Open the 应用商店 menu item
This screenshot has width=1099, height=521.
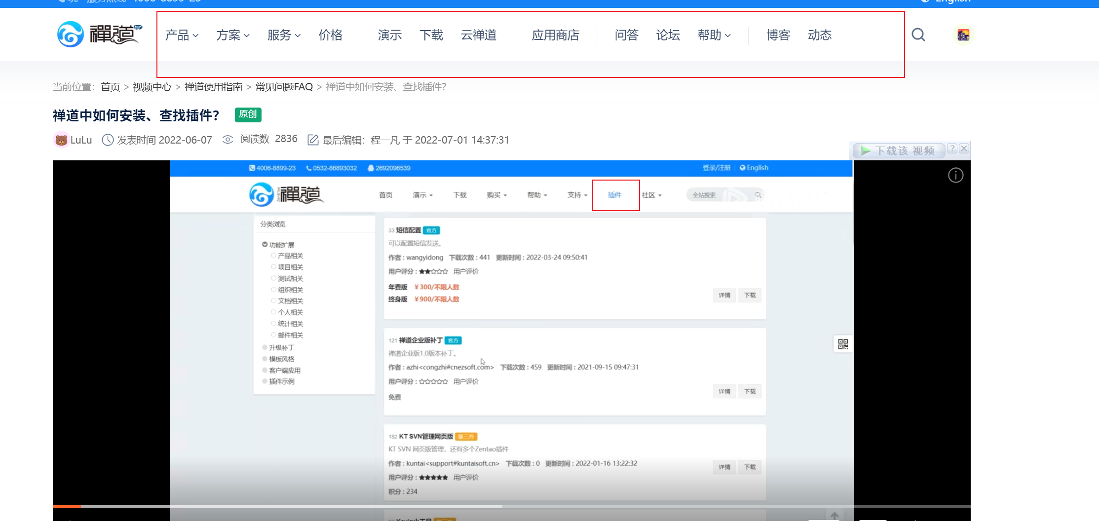[x=555, y=35]
